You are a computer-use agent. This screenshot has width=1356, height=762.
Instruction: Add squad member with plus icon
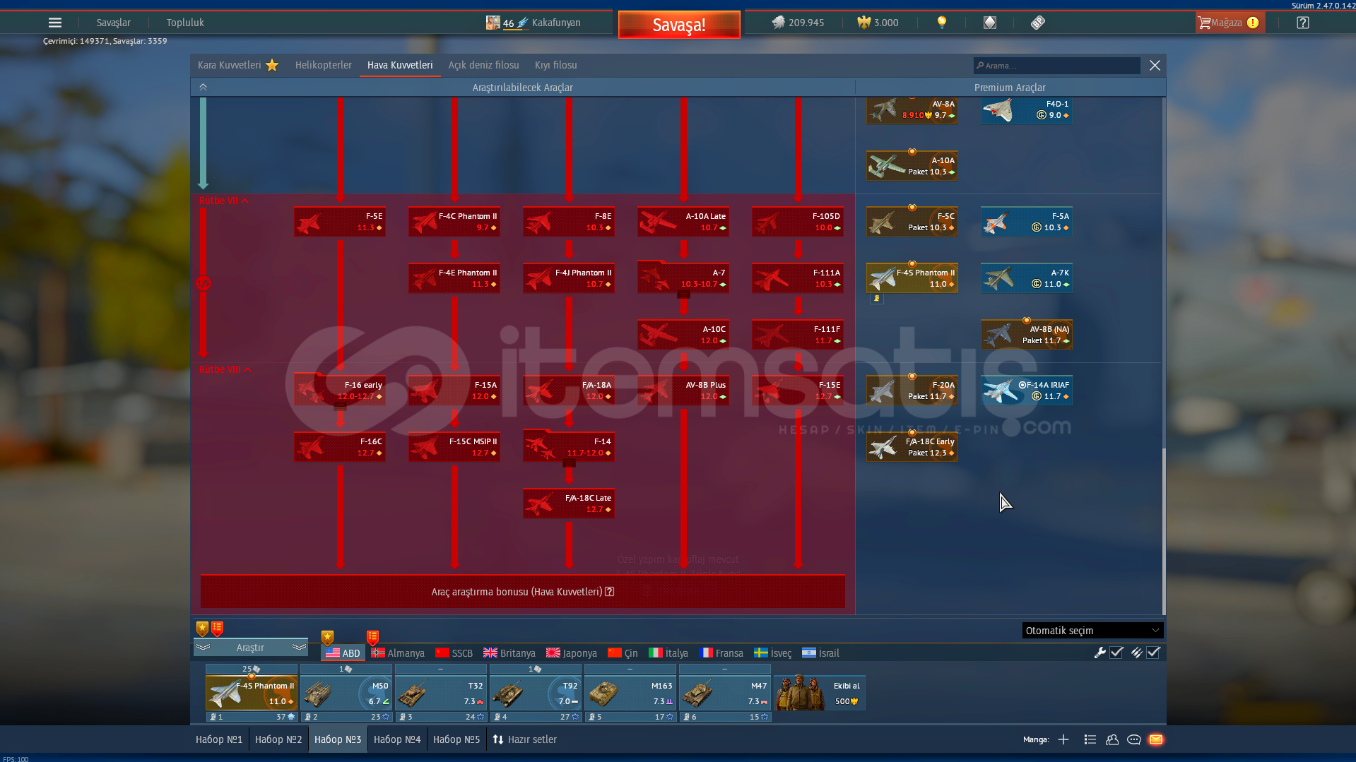[x=1063, y=739]
